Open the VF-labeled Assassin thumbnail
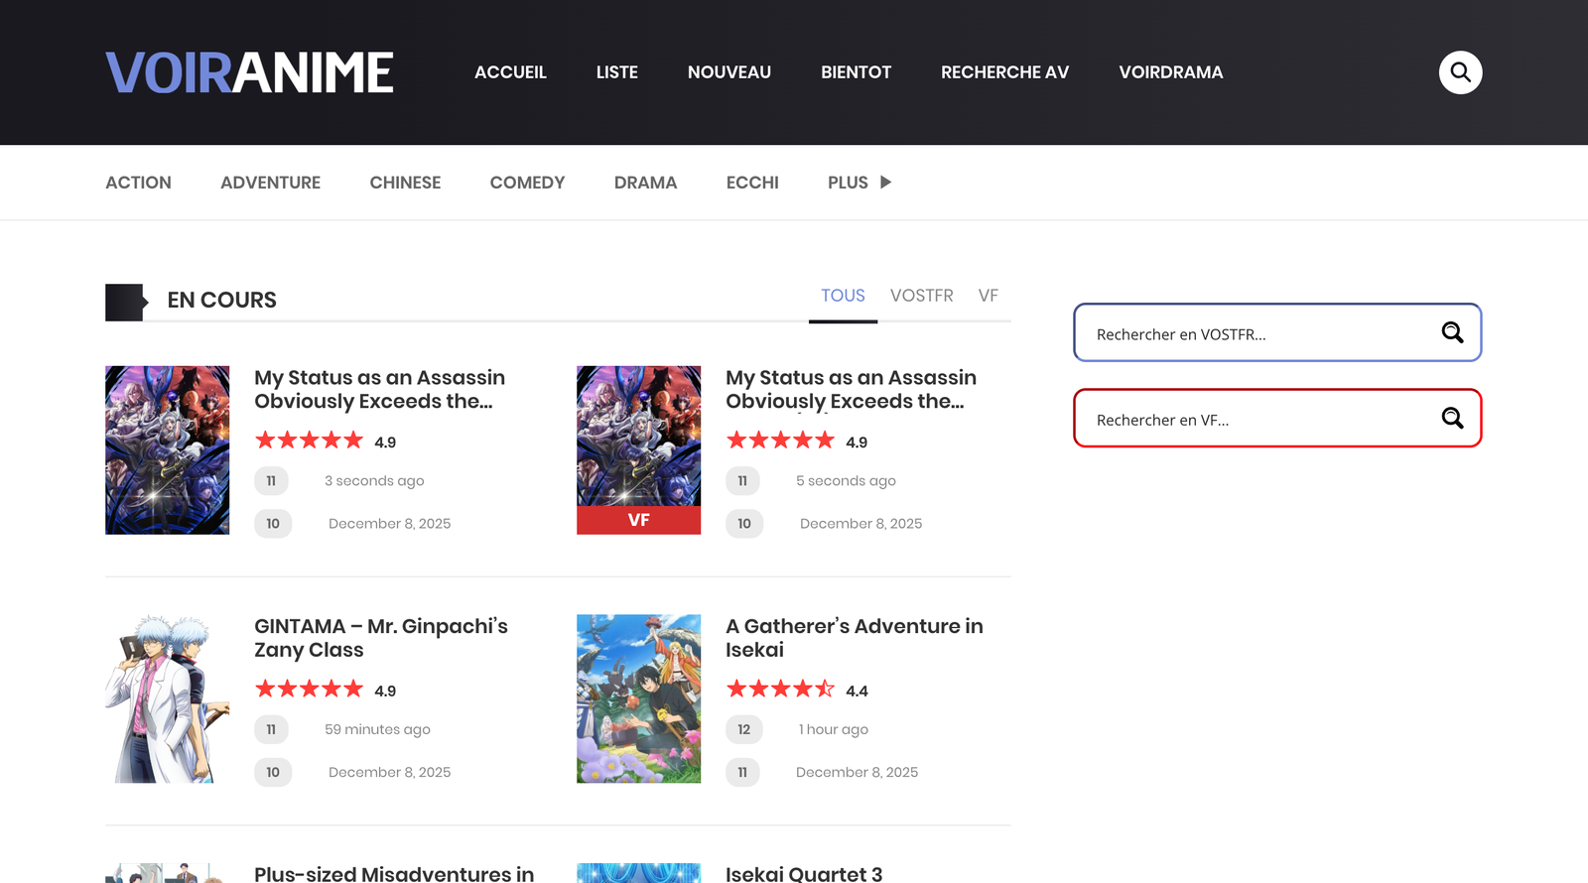1588x883 pixels. click(638, 450)
